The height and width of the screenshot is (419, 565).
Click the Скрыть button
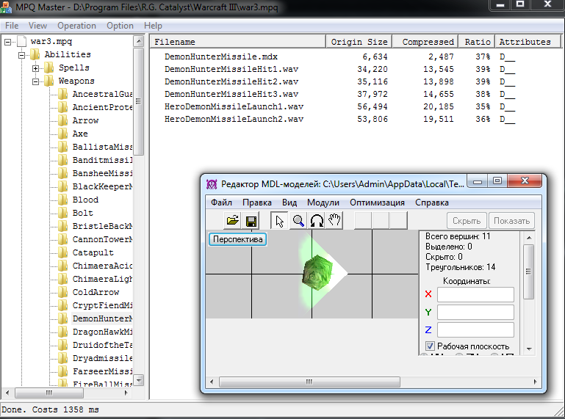[467, 221]
